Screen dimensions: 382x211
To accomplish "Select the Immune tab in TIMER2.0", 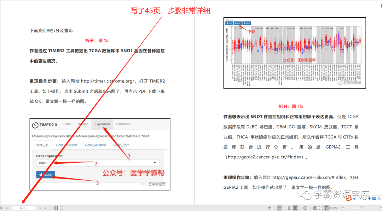I will (x=83, y=124).
